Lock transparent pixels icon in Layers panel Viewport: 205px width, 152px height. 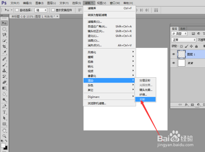[x=181, y=46]
